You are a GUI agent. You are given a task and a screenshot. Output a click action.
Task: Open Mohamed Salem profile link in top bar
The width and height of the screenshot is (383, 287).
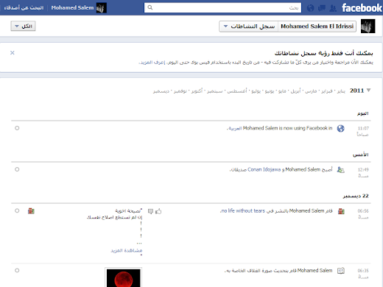click(x=72, y=8)
